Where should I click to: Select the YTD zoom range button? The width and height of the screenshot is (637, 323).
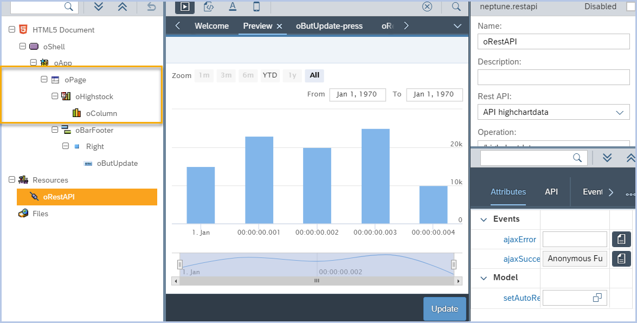tap(269, 75)
